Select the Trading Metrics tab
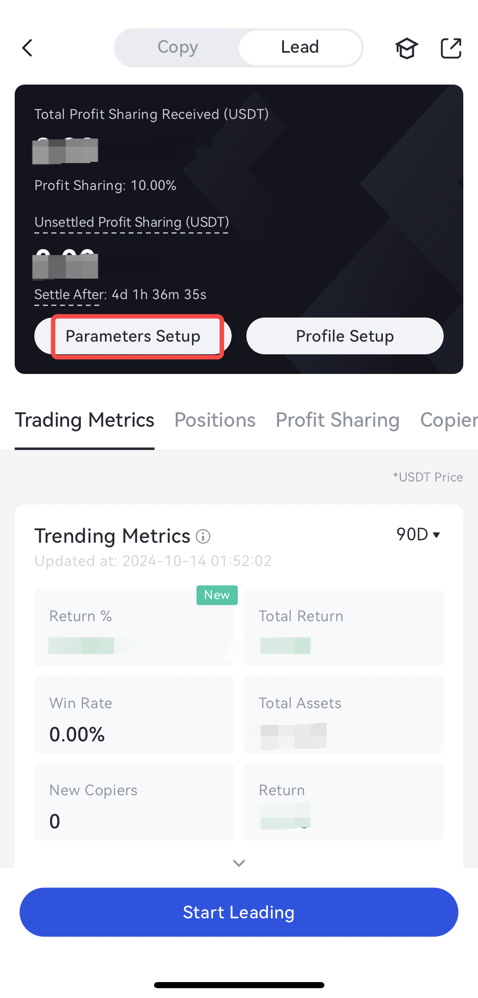 [85, 420]
